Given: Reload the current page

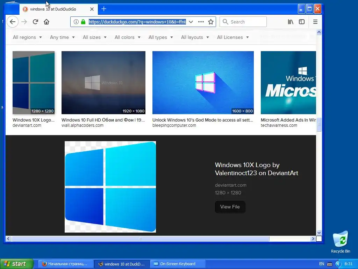Looking at the screenshot, I should (x=35, y=22).
